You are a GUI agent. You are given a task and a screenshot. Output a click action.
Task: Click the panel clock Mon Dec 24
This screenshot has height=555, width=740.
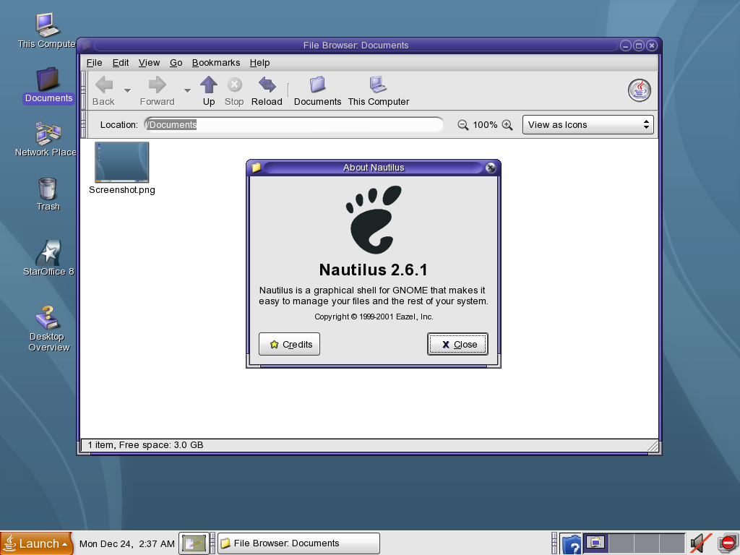(127, 543)
